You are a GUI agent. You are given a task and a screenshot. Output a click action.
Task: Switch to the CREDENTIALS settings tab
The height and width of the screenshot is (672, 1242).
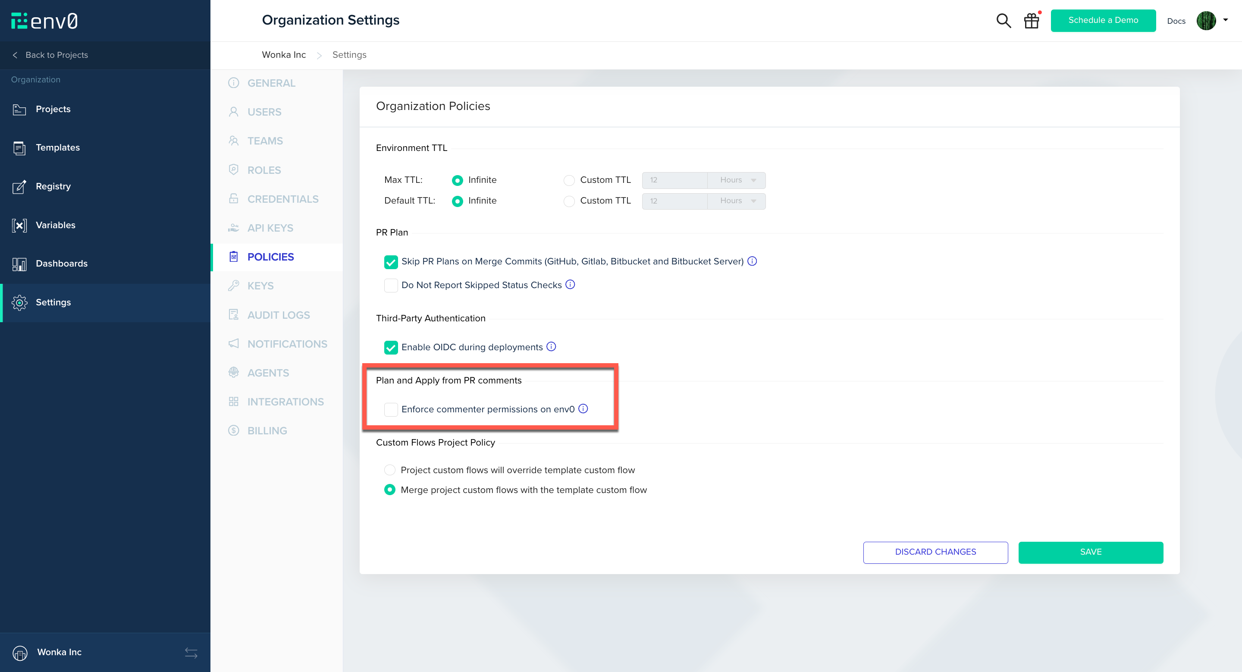pos(282,199)
